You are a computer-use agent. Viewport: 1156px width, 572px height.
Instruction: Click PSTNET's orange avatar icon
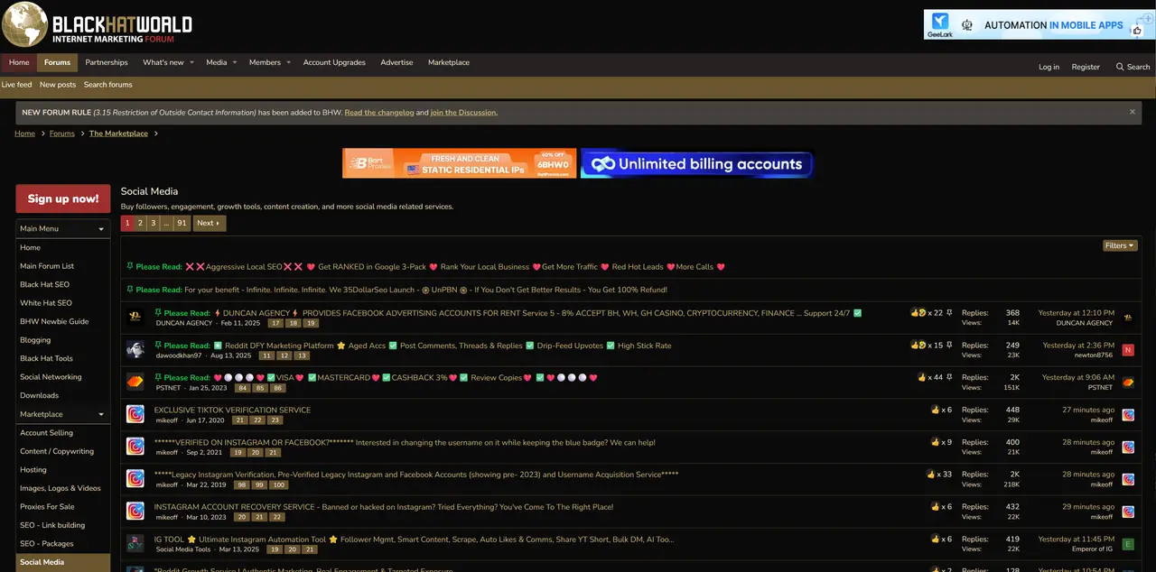point(135,383)
